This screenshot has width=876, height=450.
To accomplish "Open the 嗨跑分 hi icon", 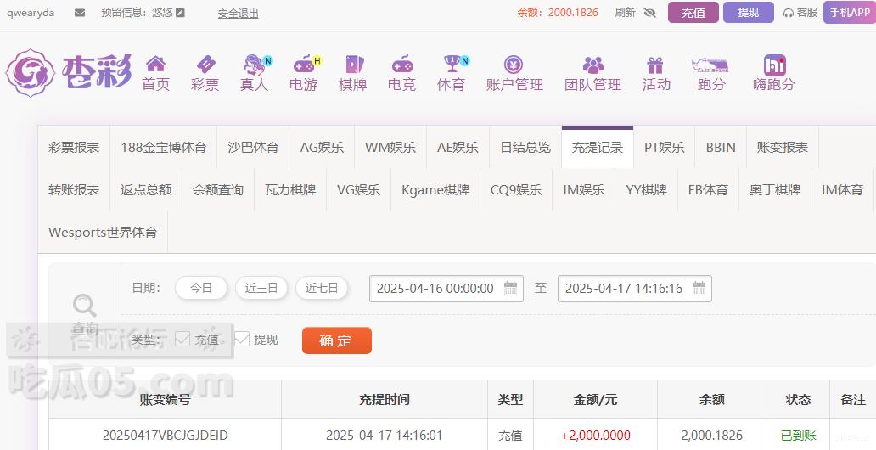I will click(774, 65).
